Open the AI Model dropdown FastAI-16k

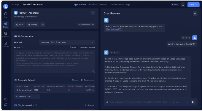click(x=67, y=42)
